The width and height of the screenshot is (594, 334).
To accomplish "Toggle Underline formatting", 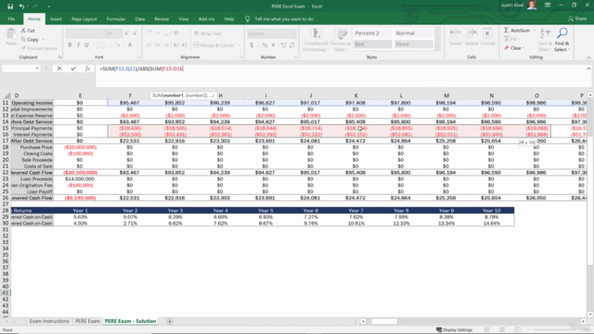I will (x=86, y=45).
